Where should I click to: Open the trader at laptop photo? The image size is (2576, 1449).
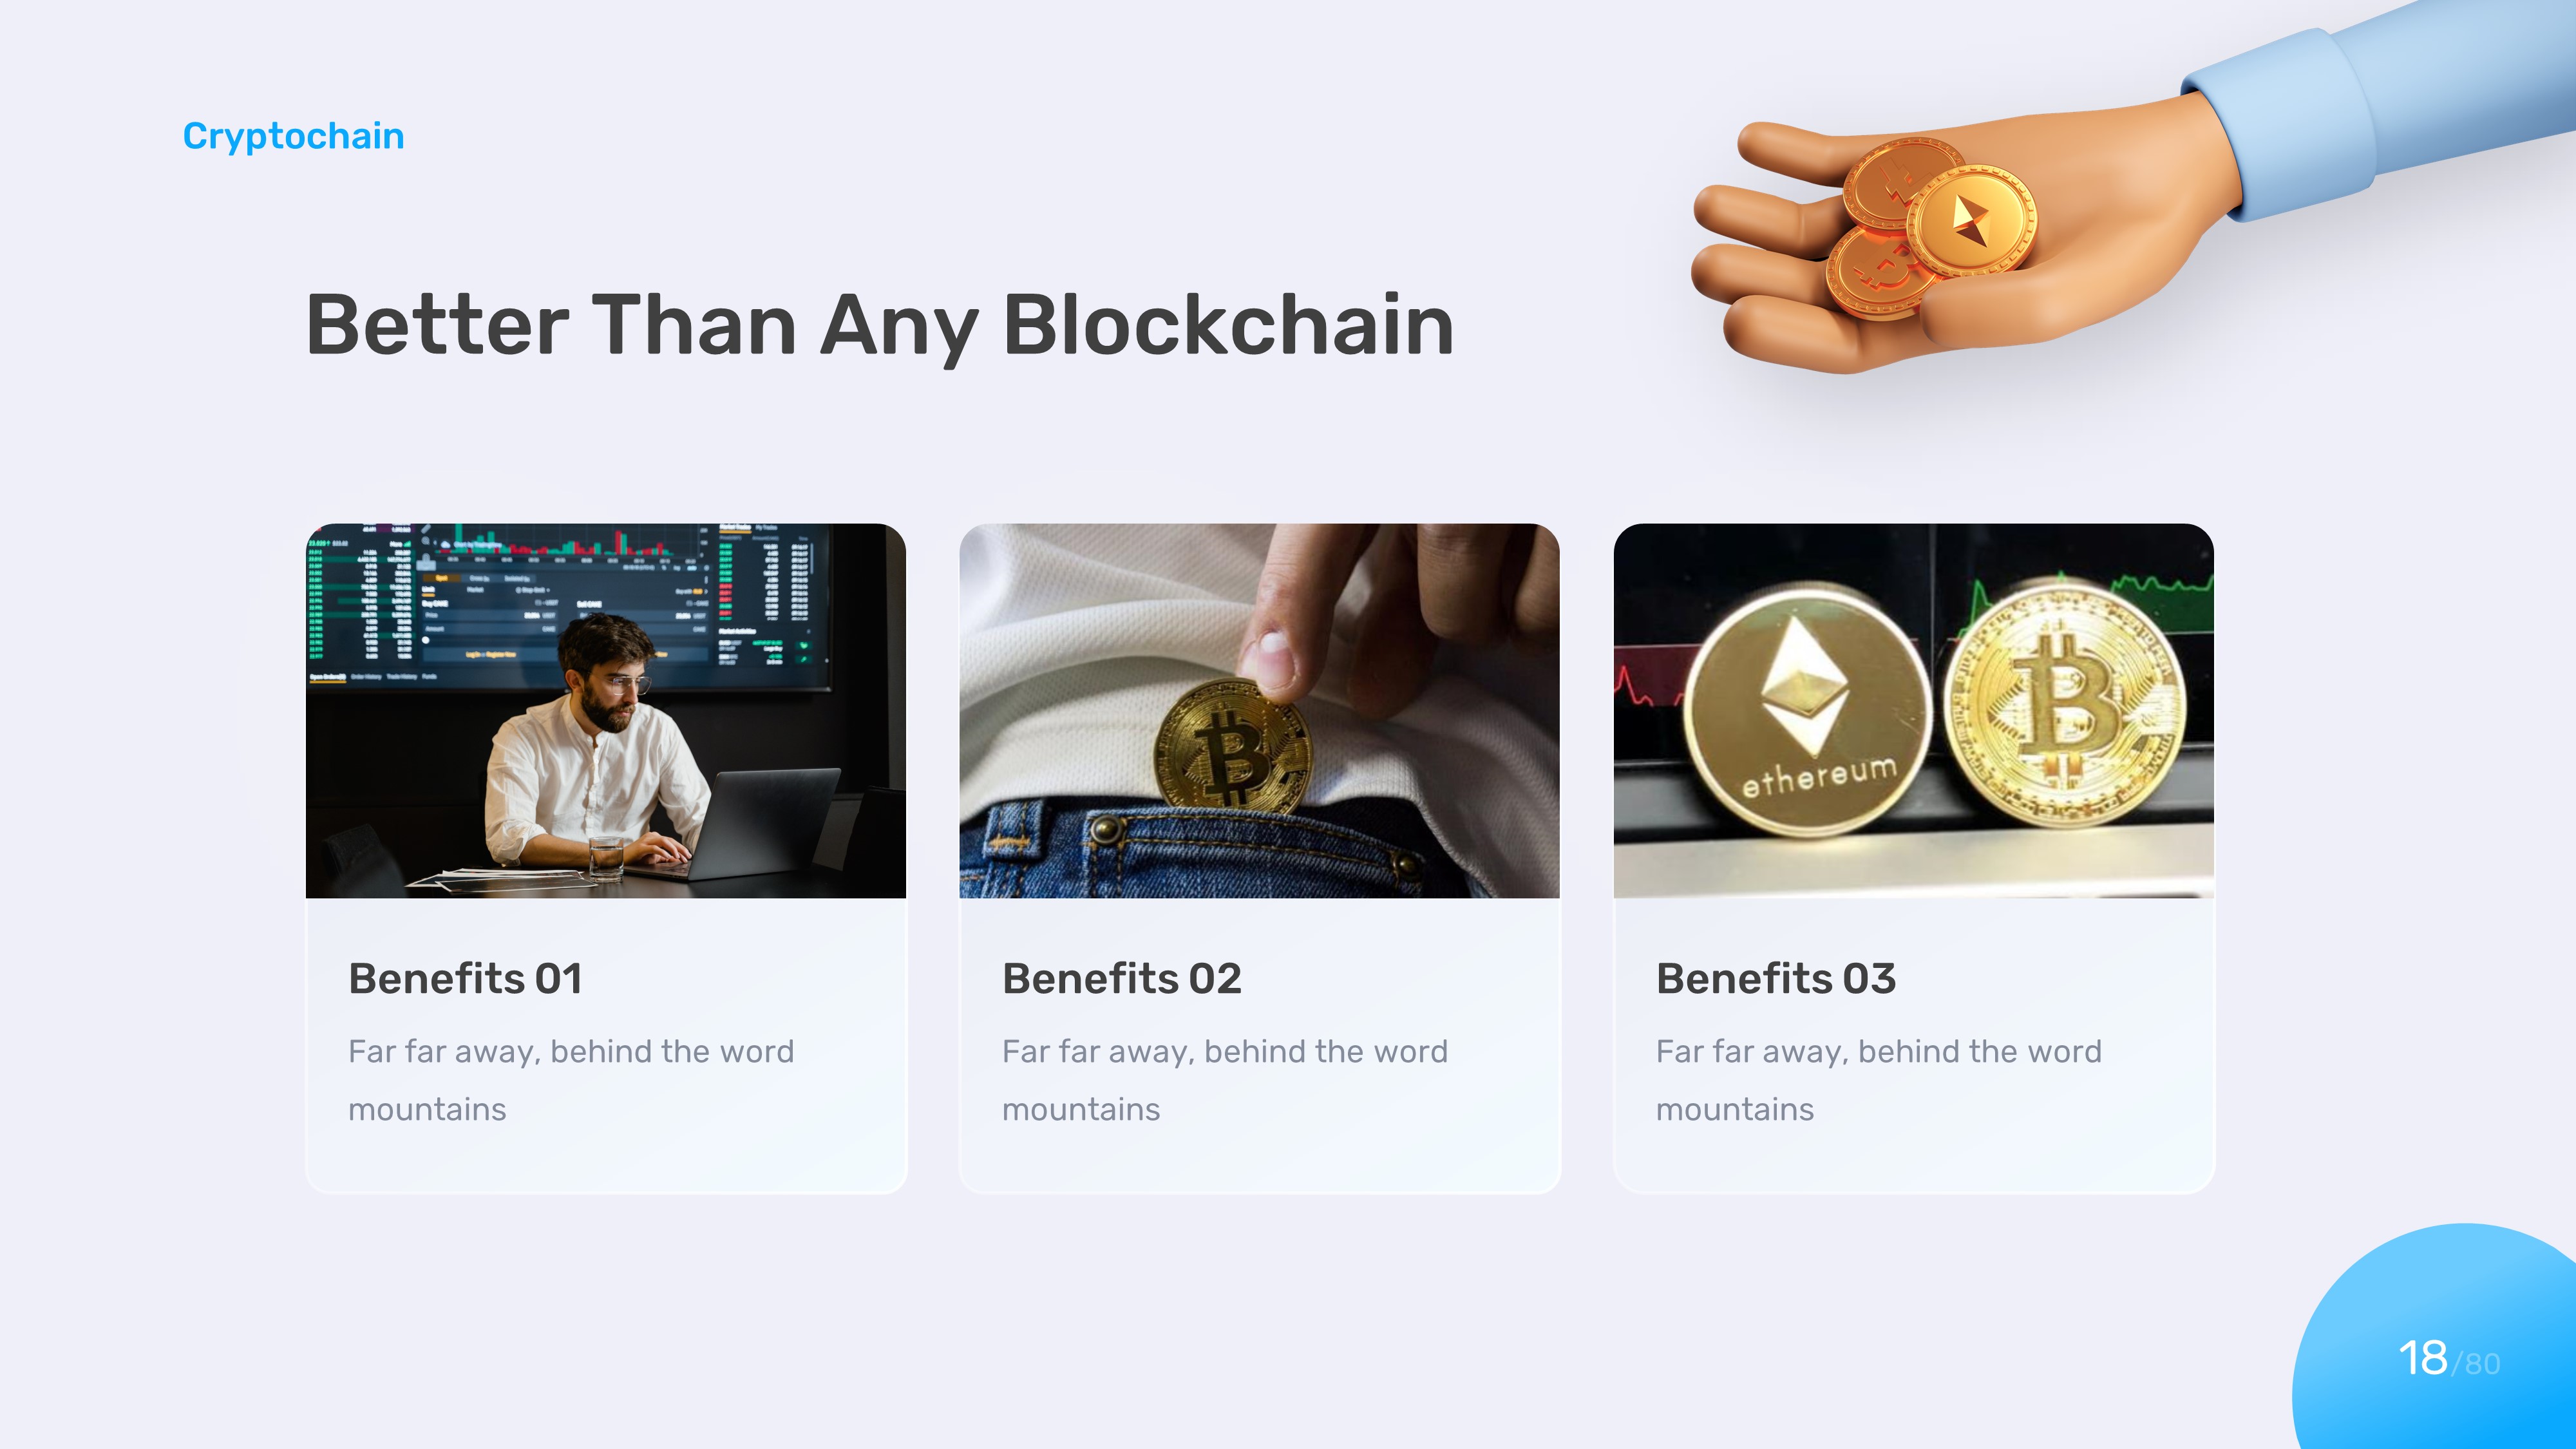(x=605, y=710)
